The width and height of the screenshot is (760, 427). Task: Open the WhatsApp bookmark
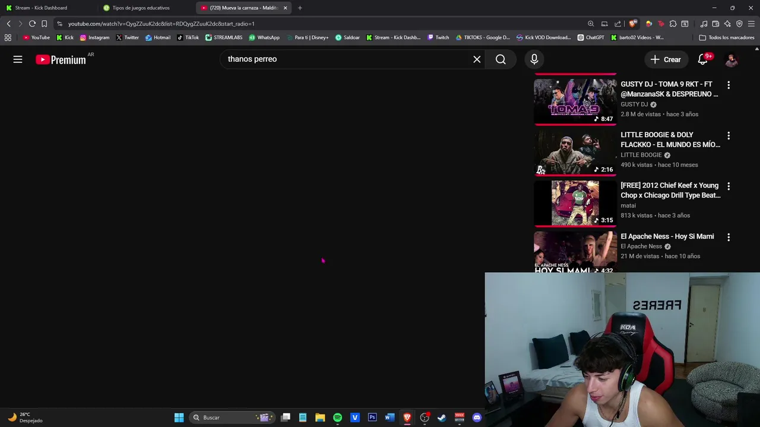pyautogui.click(x=264, y=37)
